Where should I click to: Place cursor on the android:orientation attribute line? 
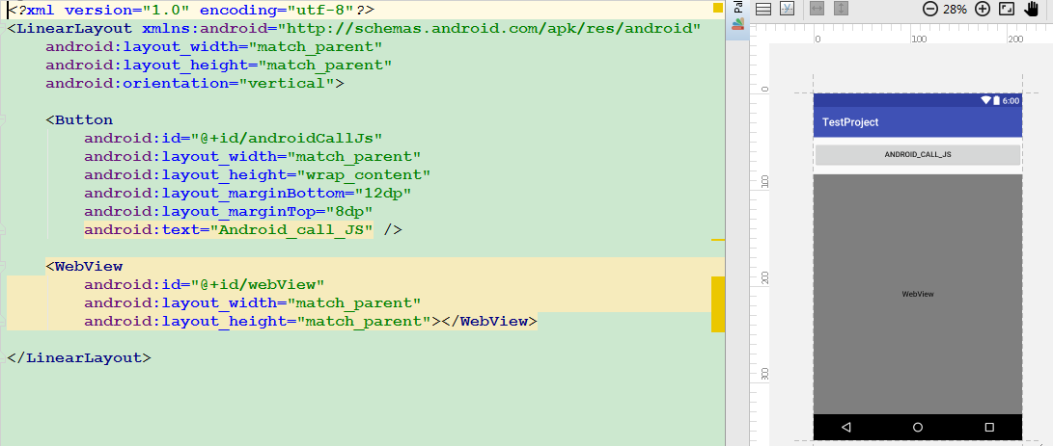pyautogui.click(x=193, y=84)
